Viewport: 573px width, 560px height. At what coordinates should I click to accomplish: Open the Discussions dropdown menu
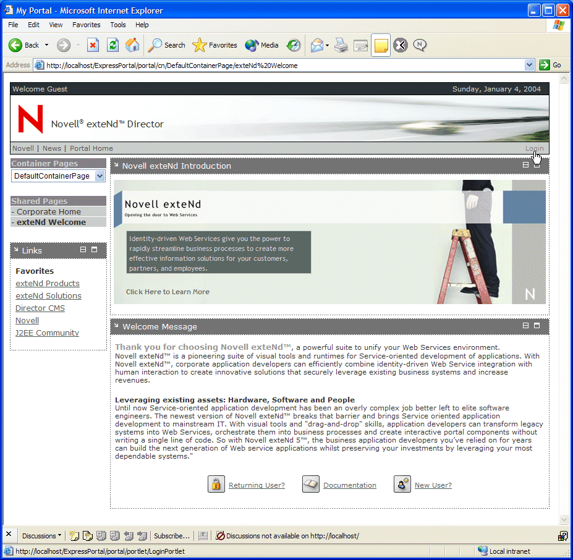click(41, 535)
